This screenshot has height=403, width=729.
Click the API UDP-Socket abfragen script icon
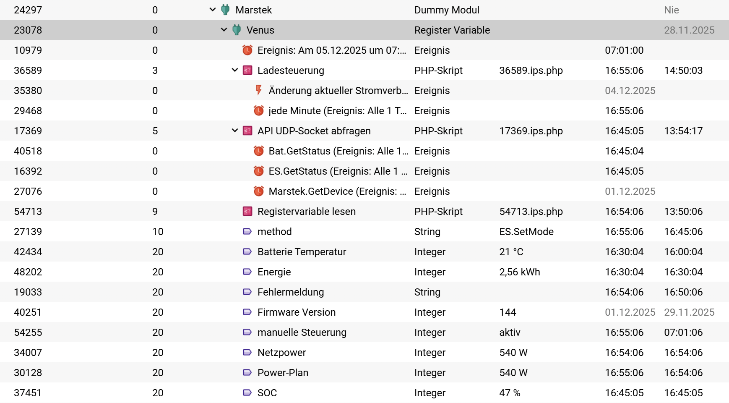[247, 131]
